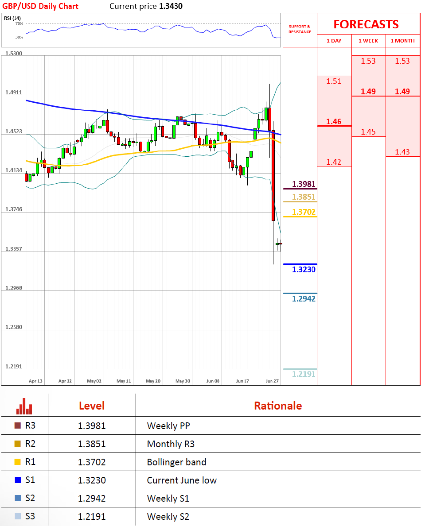Click the Apr 13 date axis label
Viewport: 425px width, 526px height.
click(35, 381)
